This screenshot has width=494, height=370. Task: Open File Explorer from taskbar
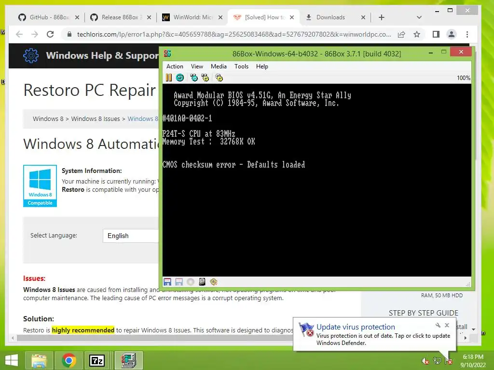tap(39, 360)
